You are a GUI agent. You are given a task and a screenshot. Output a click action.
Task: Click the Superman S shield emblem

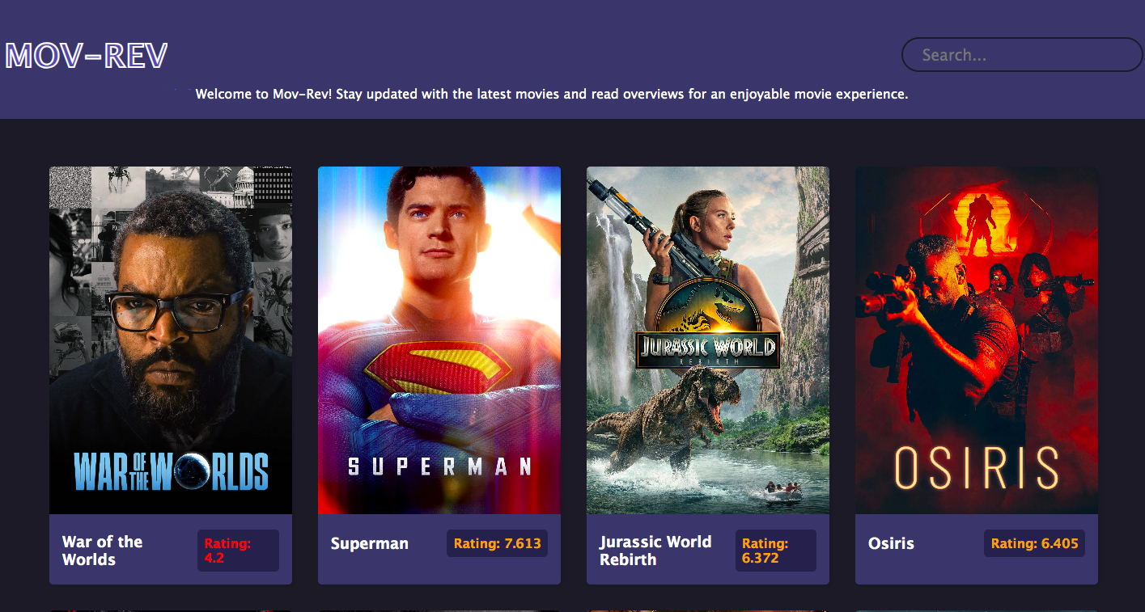tap(438, 369)
